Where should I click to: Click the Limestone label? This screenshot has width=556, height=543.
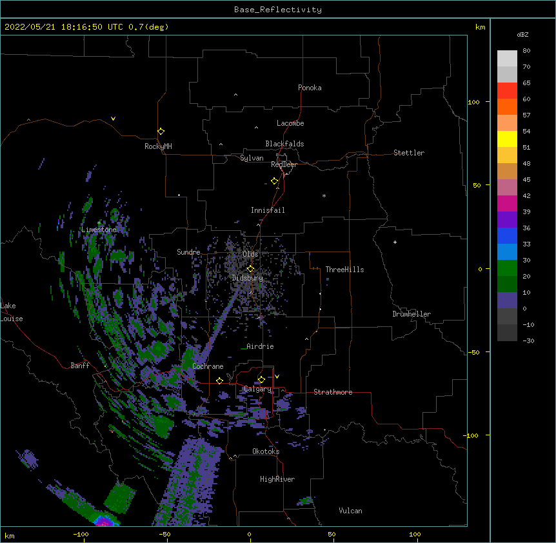(99, 230)
